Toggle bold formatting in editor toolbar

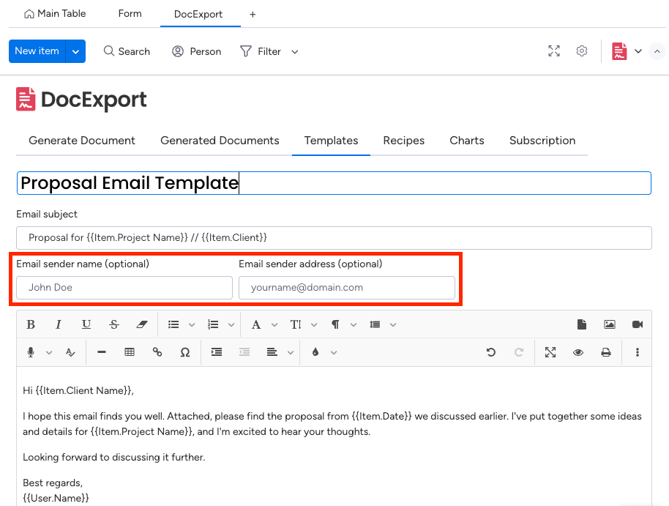(31, 324)
